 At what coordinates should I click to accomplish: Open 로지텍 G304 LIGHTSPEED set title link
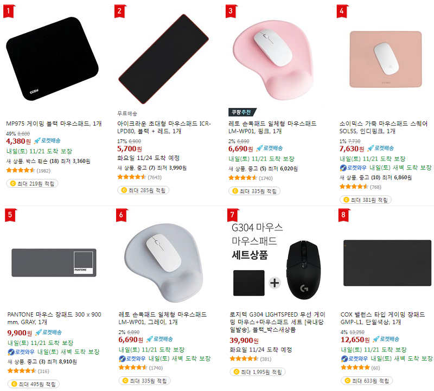tap(277, 322)
